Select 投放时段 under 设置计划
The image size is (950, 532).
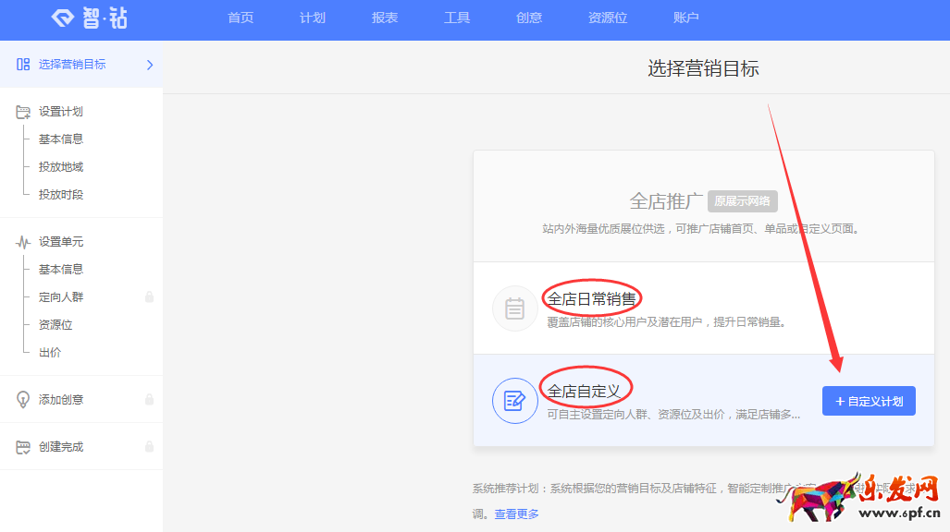(61, 195)
